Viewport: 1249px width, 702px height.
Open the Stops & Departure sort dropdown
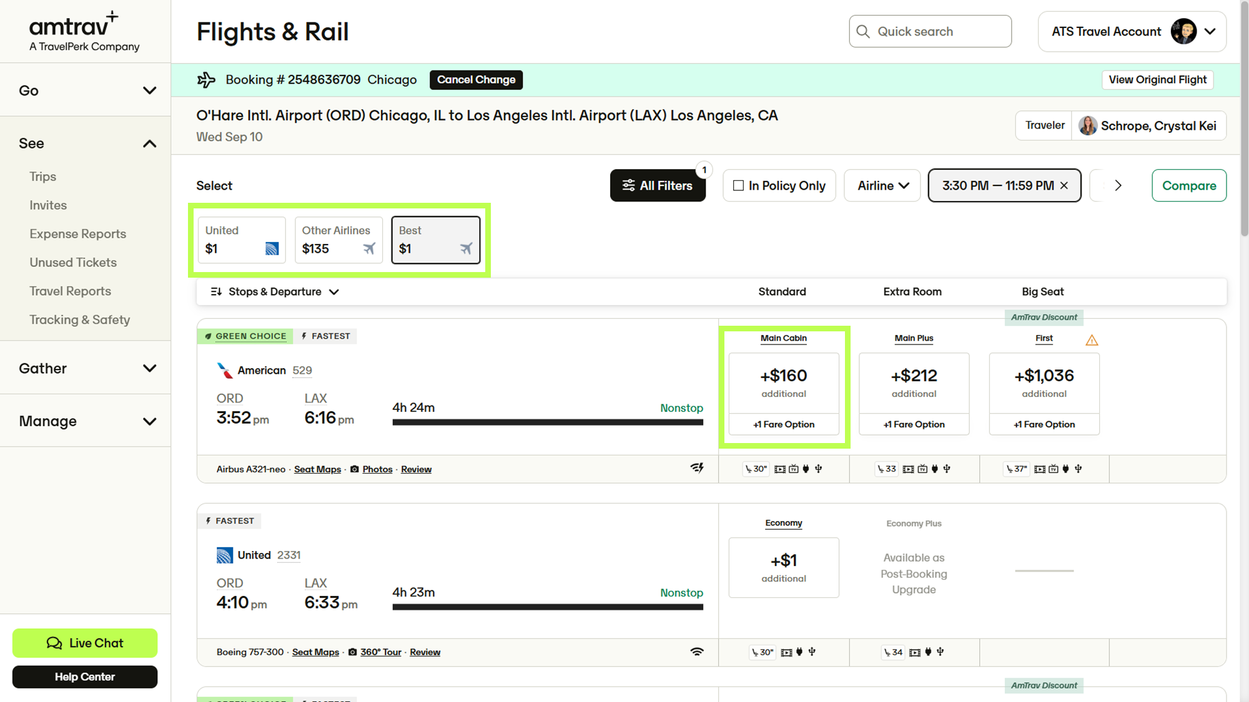tap(275, 291)
